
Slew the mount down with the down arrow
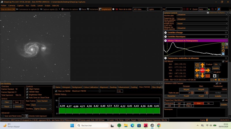[x=202, y=75]
